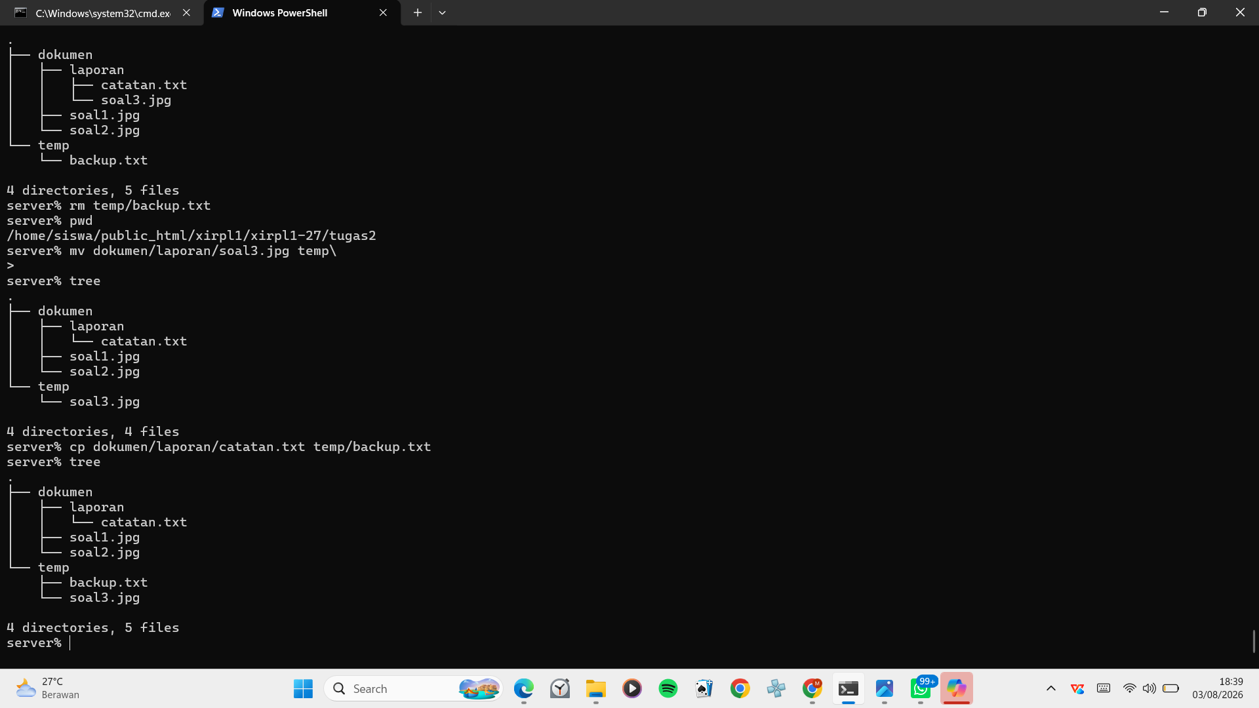1259x708 pixels.
Task: Click the PowerShell icon in the tab
Action: coord(218,12)
